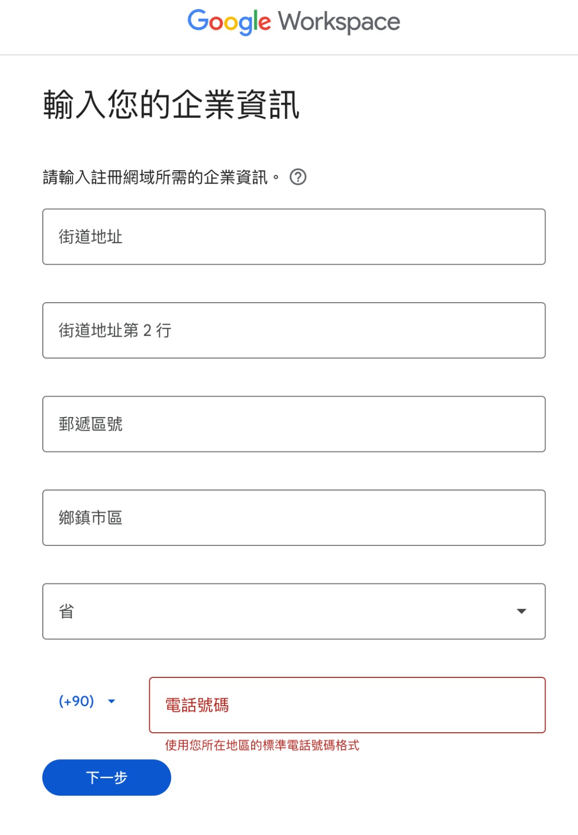Viewport: 578px width, 835px height.
Task: Click the colorful Google wordmark
Action: click(x=229, y=22)
